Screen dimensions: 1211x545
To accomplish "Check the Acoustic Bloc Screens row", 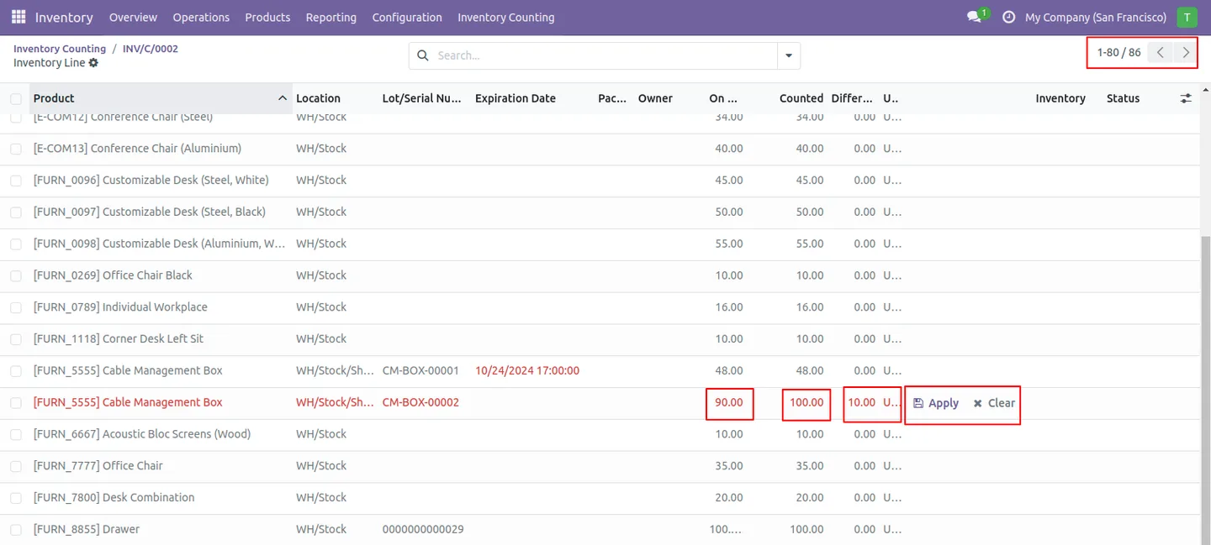I will coord(16,434).
